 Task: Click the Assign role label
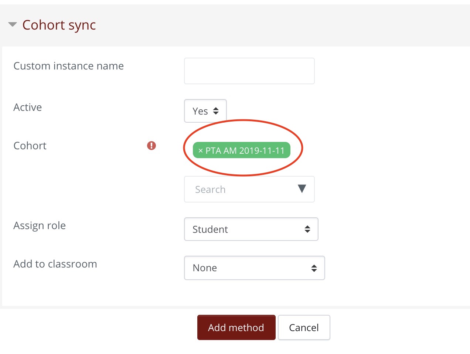coord(40,225)
